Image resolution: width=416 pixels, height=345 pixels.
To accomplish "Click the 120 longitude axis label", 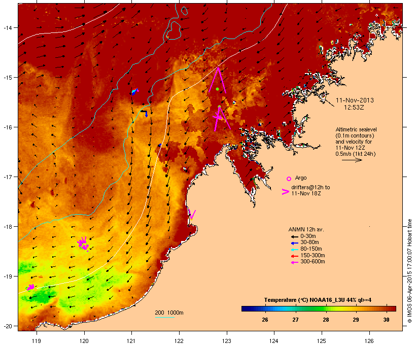I will [84, 341].
